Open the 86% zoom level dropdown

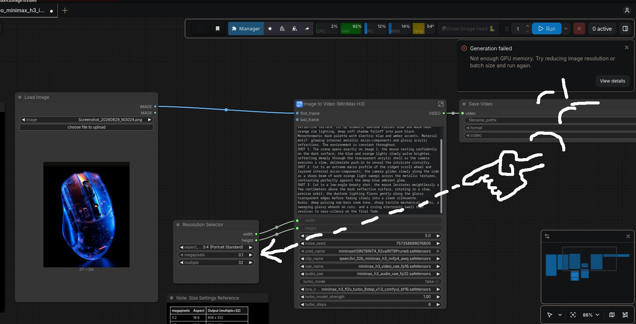pyautogui.click(x=591, y=315)
